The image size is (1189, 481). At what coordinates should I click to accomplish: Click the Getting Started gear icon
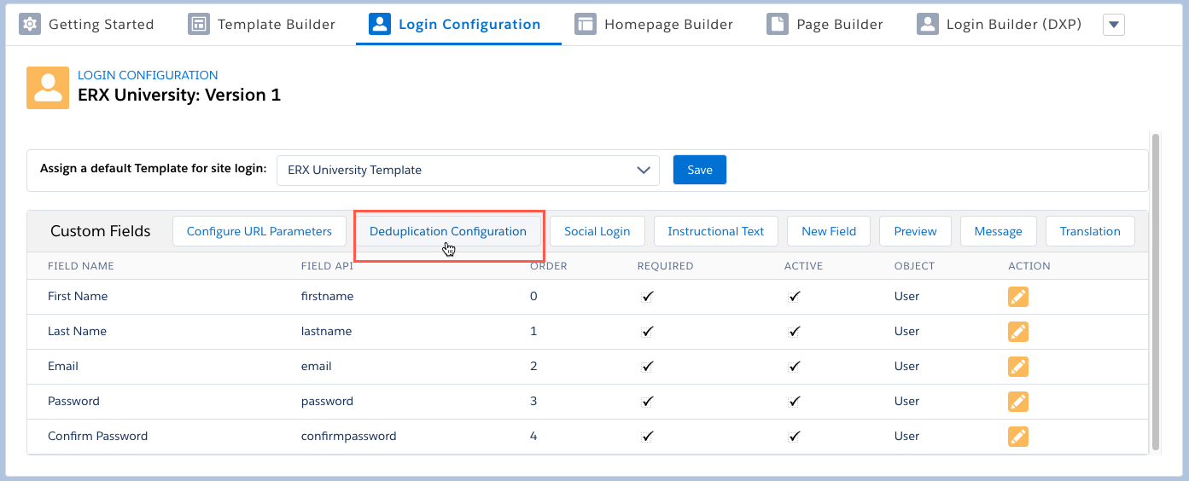(30, 24)
